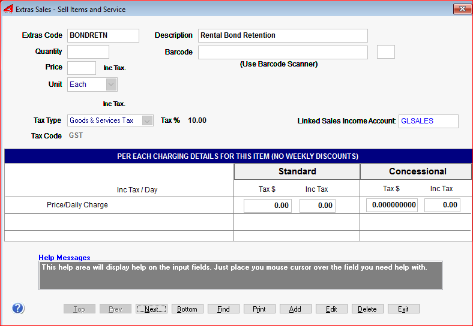Open the Unit dropdown showing Each
The width and height of the screenshot is (473, 326).
tap(111, 84)
